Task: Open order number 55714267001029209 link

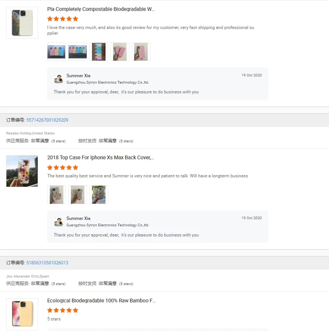Action: coord(47,120)
